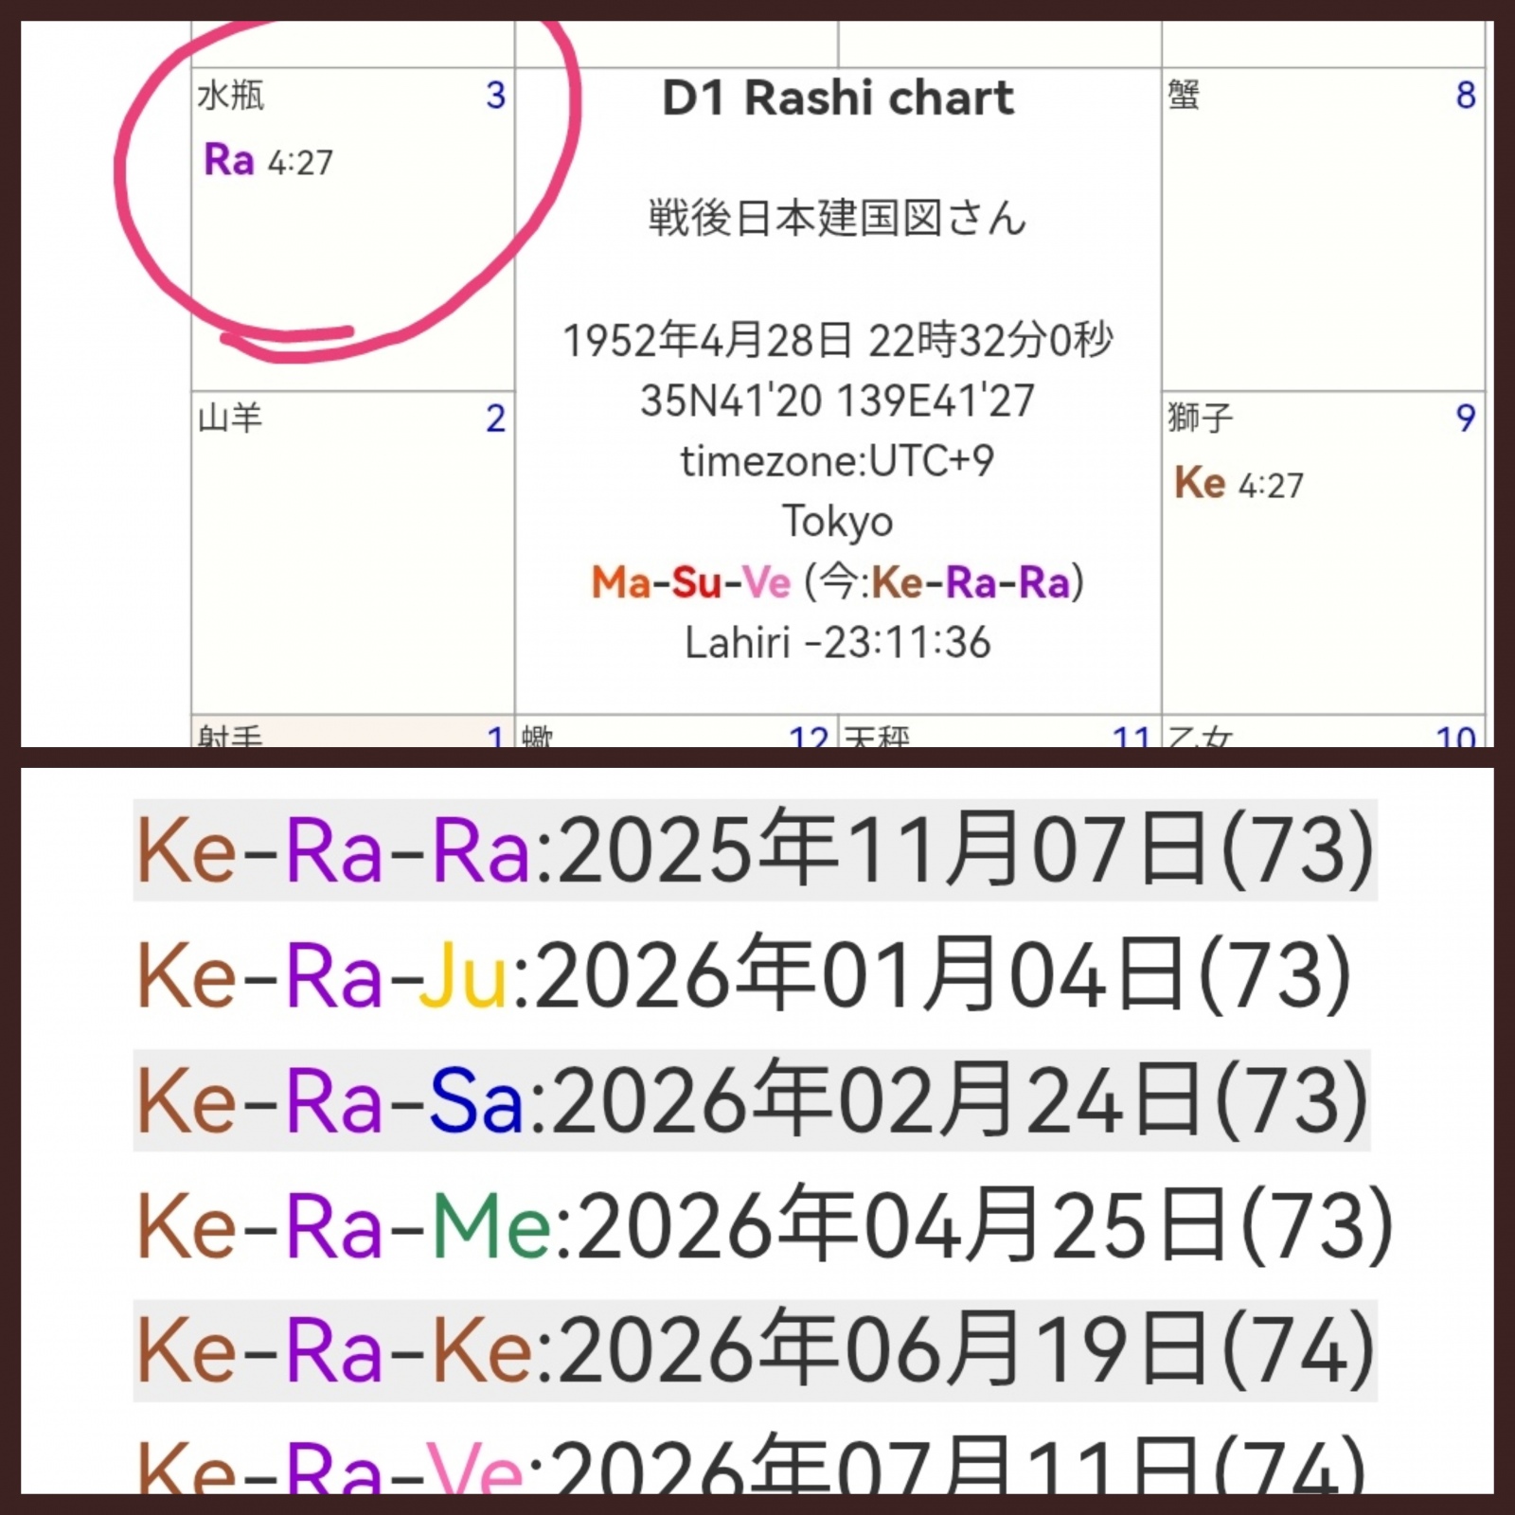Click the Ra 4:27 planet in Aquarius cell
The height and width of the screenshot is (1515, 1515).
(268, 161)
